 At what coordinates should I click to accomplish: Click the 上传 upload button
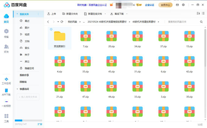pos(52,14)
